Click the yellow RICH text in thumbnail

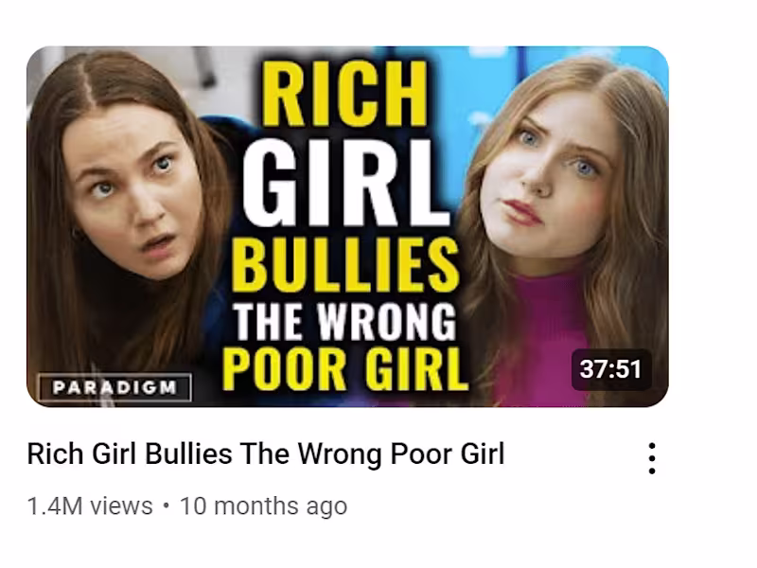coord(344,94)
